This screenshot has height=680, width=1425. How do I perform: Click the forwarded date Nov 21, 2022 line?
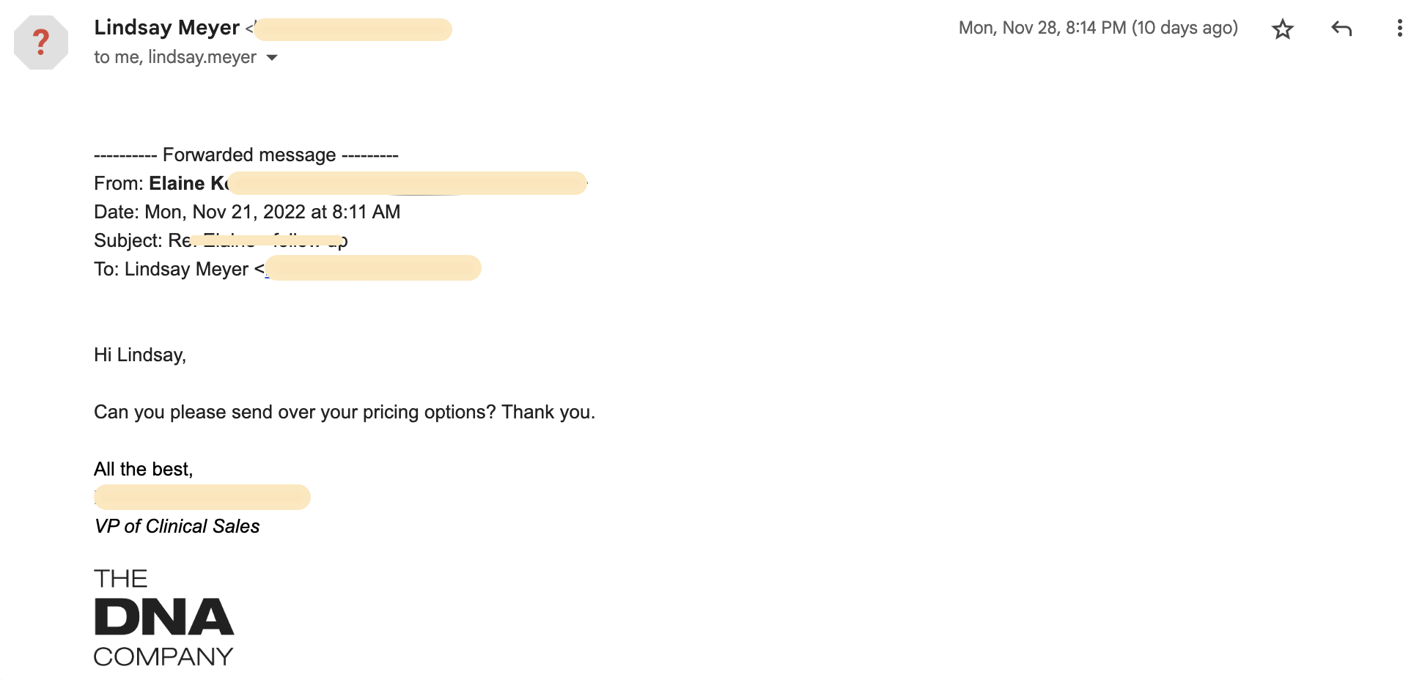247,212
